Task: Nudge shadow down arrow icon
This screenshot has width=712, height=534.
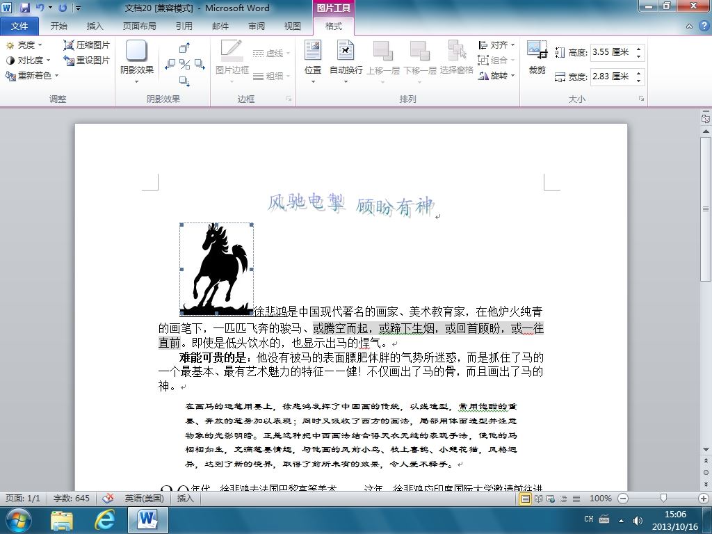Action: tap(184, 81)
